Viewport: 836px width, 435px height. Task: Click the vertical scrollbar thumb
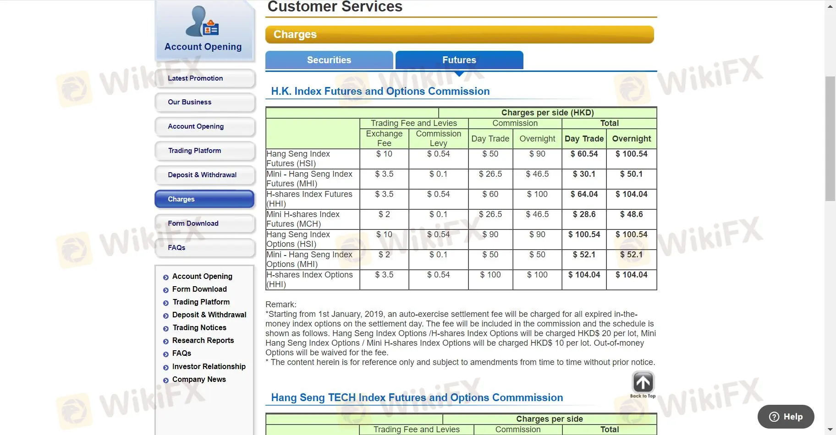point(830,138)
